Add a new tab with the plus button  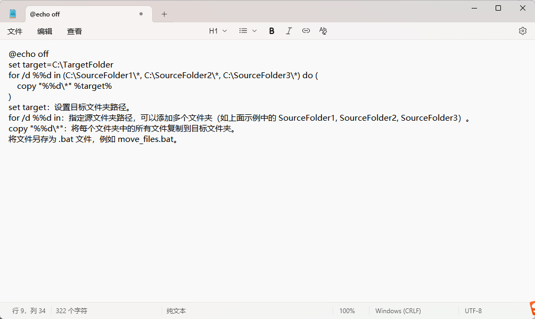(164, 14)
